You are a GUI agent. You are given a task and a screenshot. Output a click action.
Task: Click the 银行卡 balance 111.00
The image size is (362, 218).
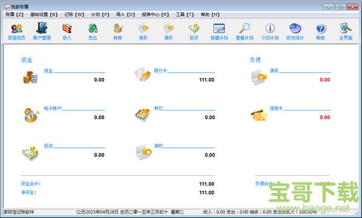click(x=206, y=80)
